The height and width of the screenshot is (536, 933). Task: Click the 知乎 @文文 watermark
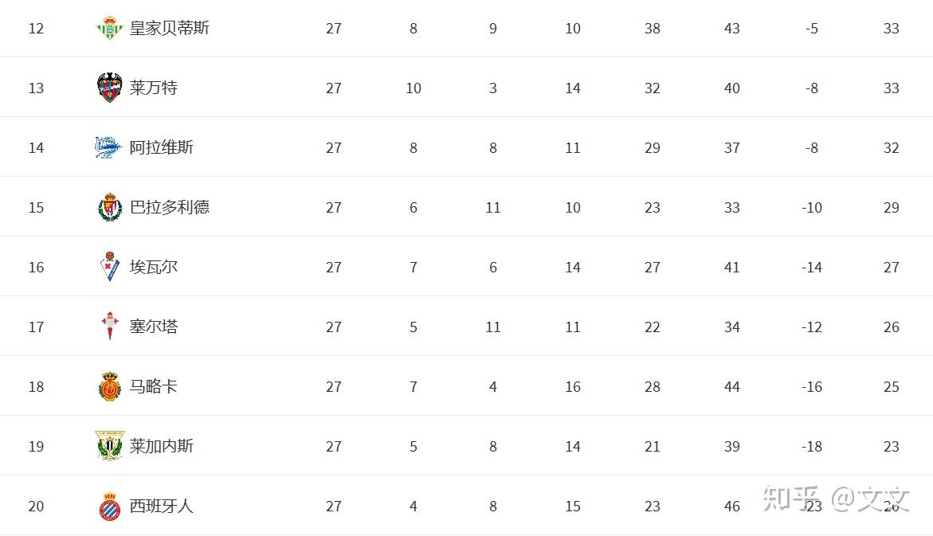(836, 499)
